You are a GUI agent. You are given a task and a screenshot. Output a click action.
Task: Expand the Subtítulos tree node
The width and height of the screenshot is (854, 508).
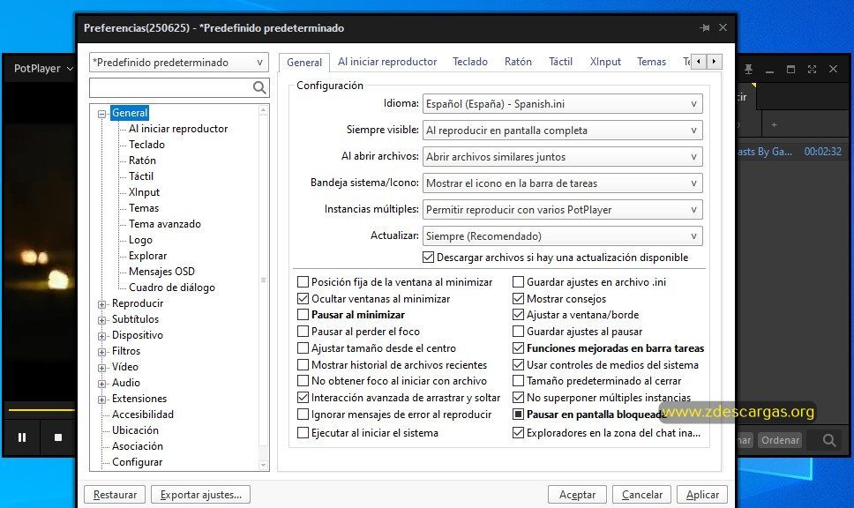click(101, 320)
